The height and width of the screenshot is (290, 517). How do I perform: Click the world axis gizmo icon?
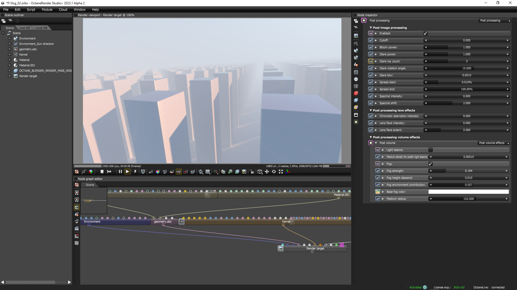[288, 172]
